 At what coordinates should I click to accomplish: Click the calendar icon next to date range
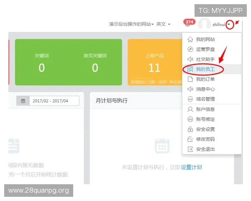pos(23,101)
